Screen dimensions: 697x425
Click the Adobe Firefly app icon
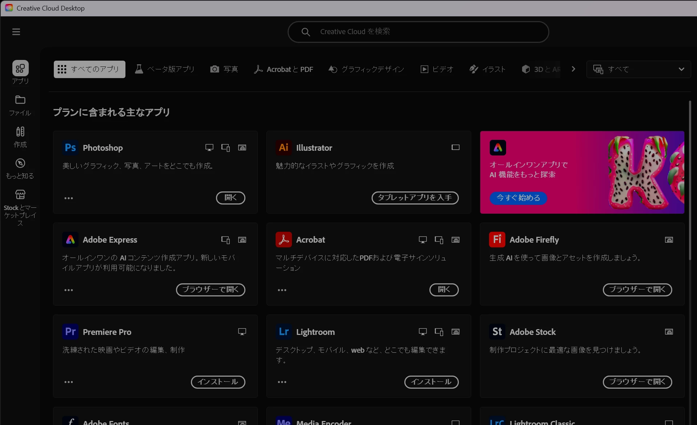pyautogui.click(x=497, y=240)
